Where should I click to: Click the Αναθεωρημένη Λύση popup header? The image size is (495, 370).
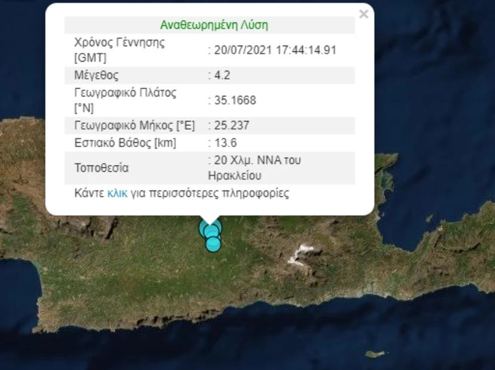pyautogui.click(x=214, y=25)
